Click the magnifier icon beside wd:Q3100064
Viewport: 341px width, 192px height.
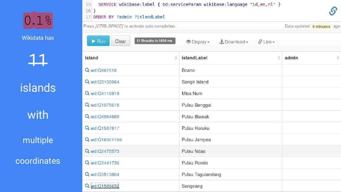pos(87,82)
